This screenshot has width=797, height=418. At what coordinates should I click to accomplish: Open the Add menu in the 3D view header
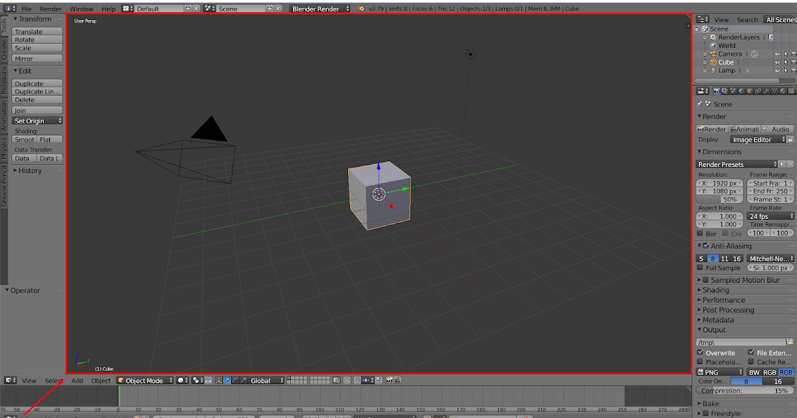pos(76,380)
